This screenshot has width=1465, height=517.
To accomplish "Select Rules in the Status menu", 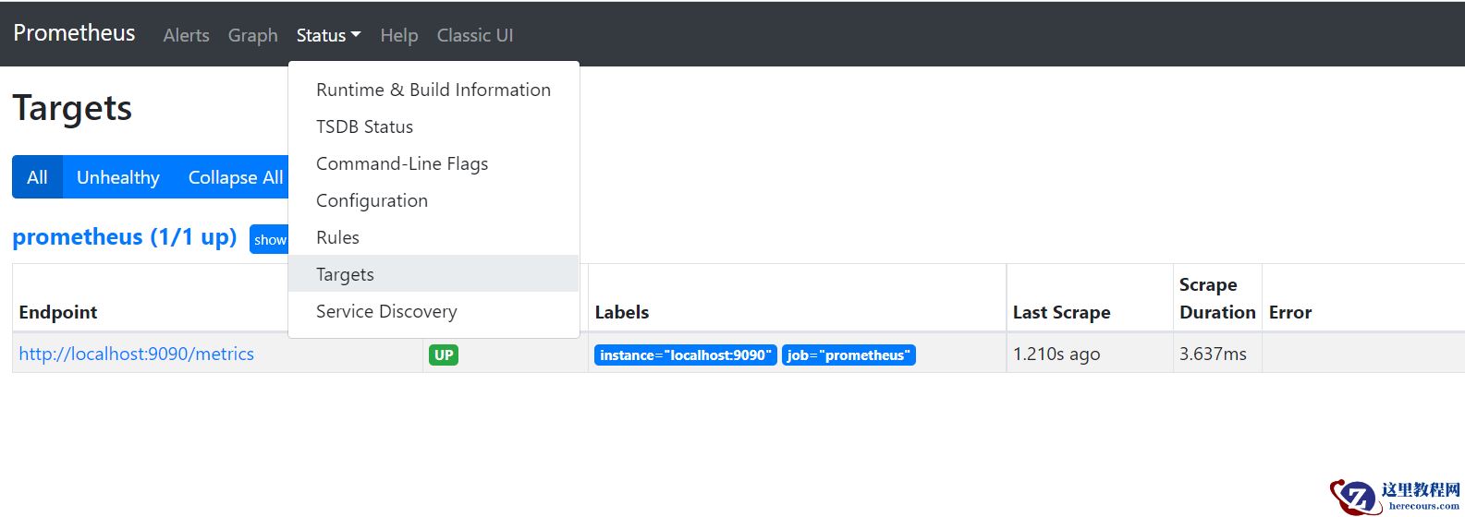I will click(x=337, y=237).
